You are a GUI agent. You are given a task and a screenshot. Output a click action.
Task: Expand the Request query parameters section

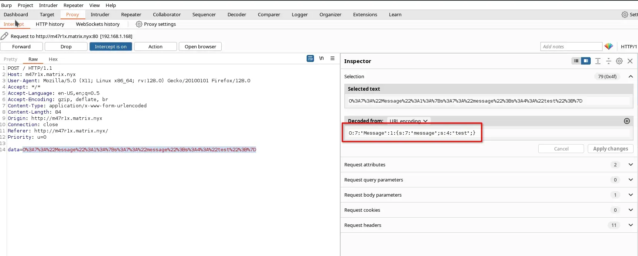631,180
